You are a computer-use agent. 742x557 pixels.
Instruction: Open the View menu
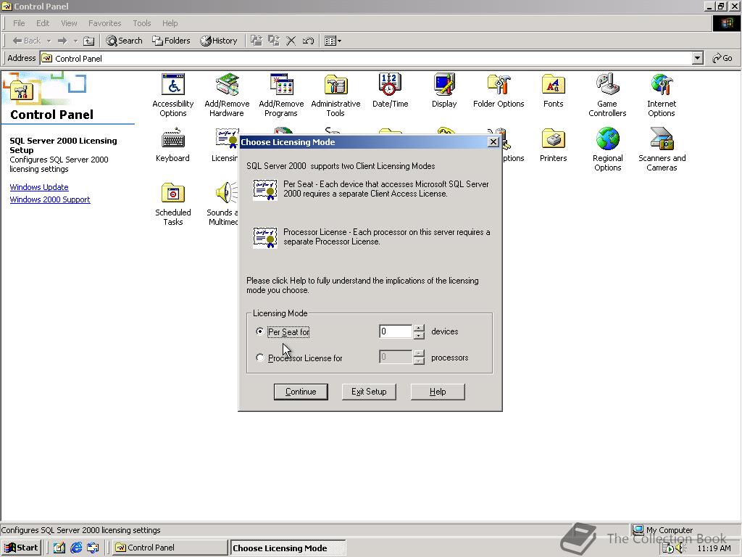[x=69, y=23]
